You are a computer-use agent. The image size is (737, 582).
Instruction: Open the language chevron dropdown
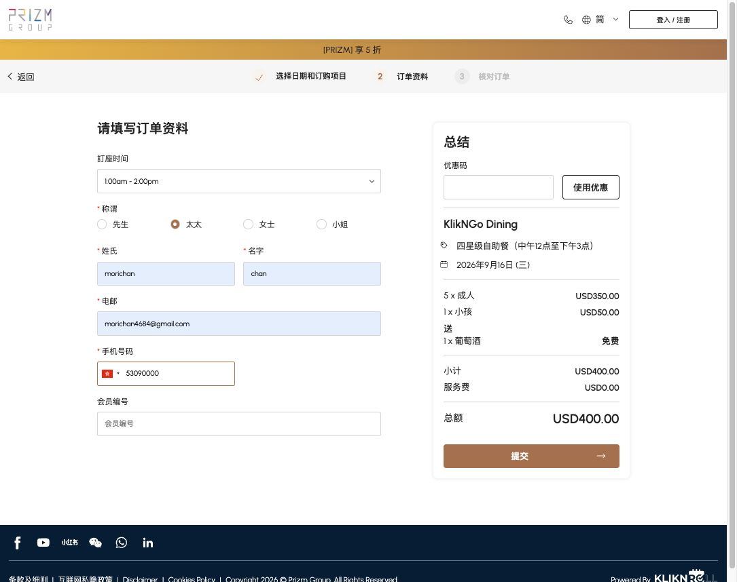tap(615, 19)
